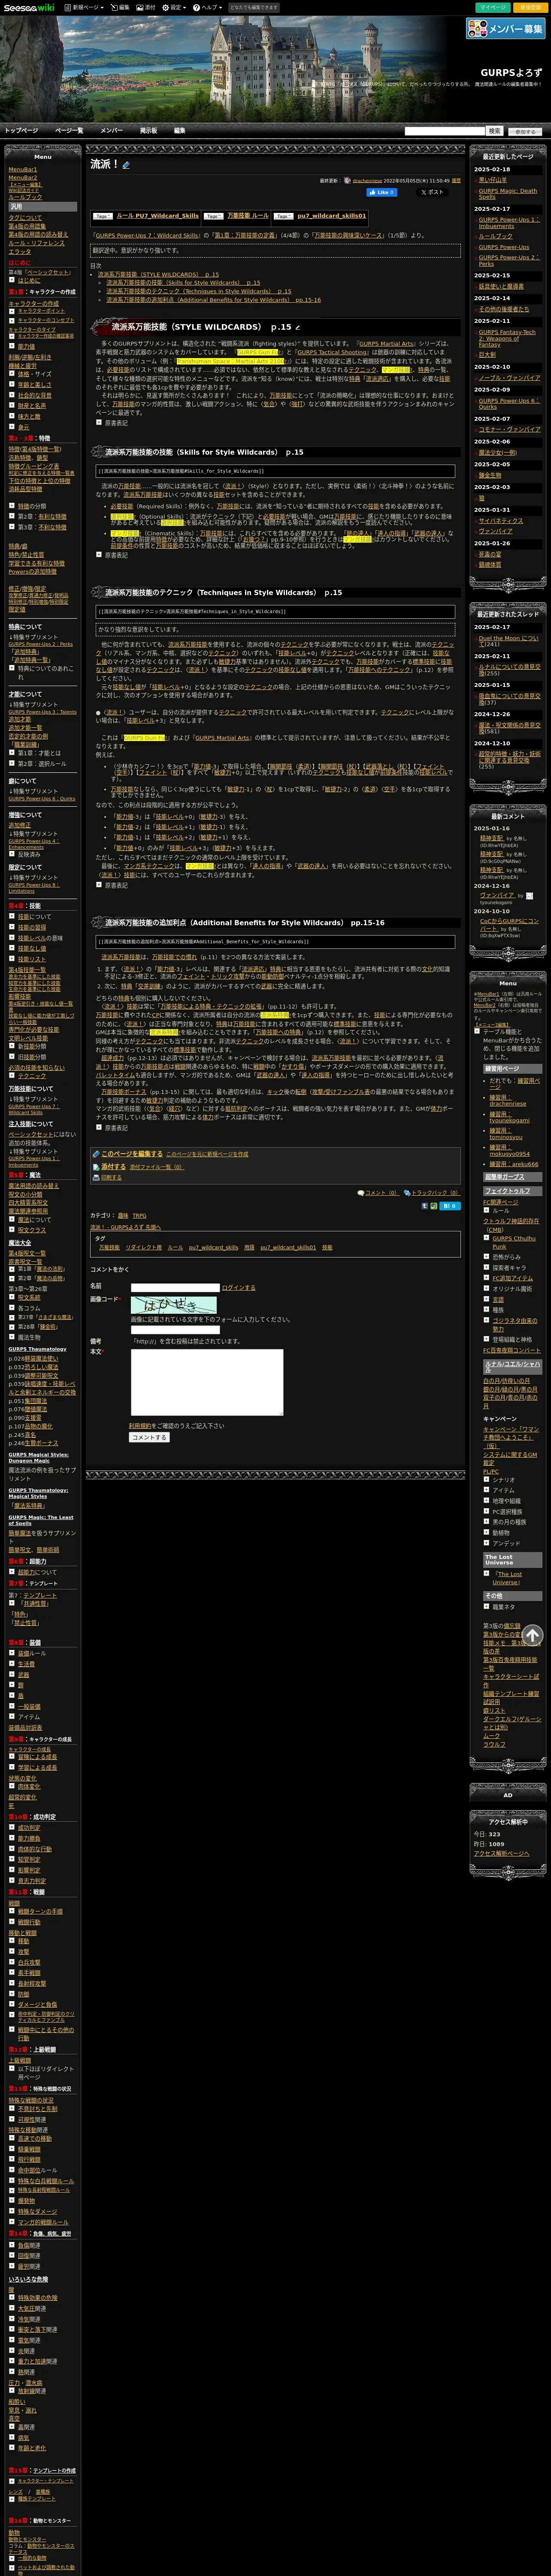
Task: Jump to 流派系万能技能の技能 in table of contents
Action: point(183,282)
